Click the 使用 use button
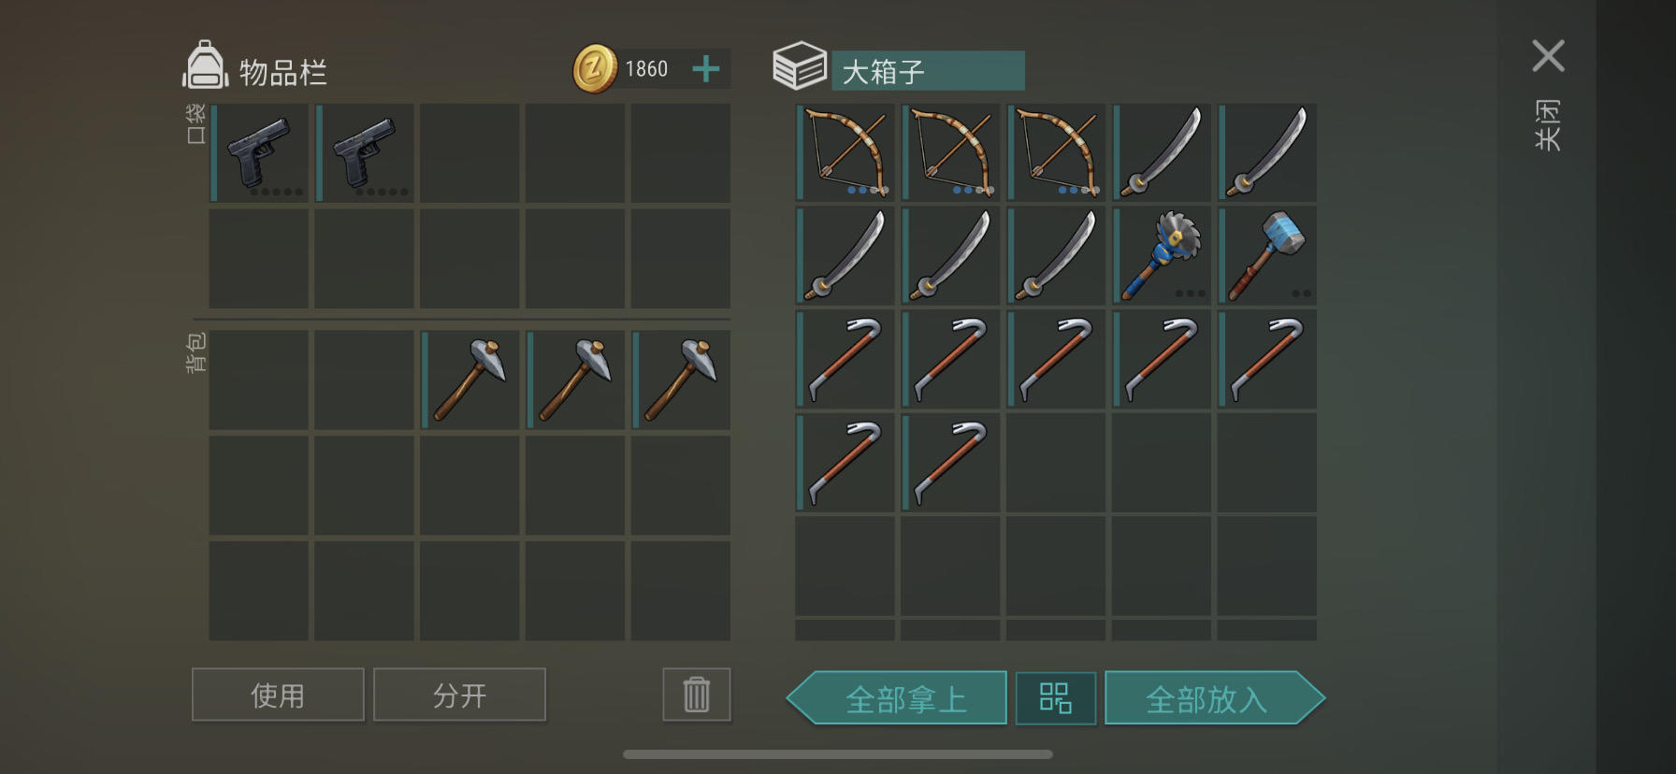This screenshot has width=1676, height=774. coord(278,695)
